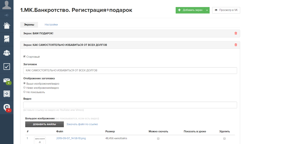Expand the 'Экран: ВАМ ПОДАРОК!' panel header
The height and width of the screenshot is (144, 302).
pyautogui.click(x=101, y=33)
